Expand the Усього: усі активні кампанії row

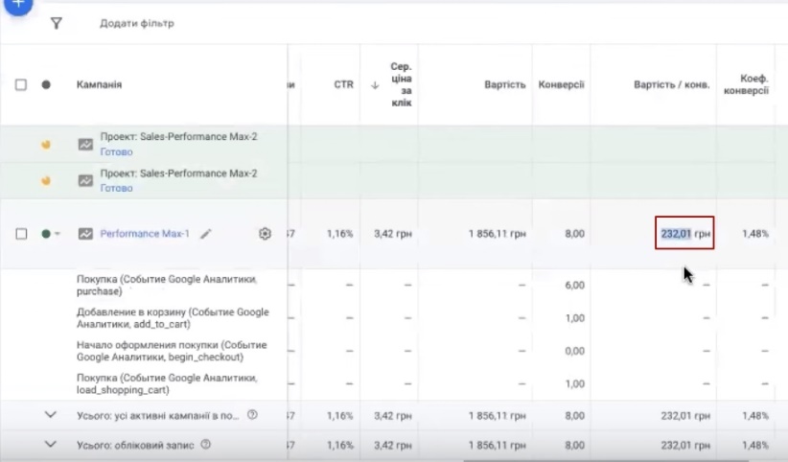click(52, 416)
